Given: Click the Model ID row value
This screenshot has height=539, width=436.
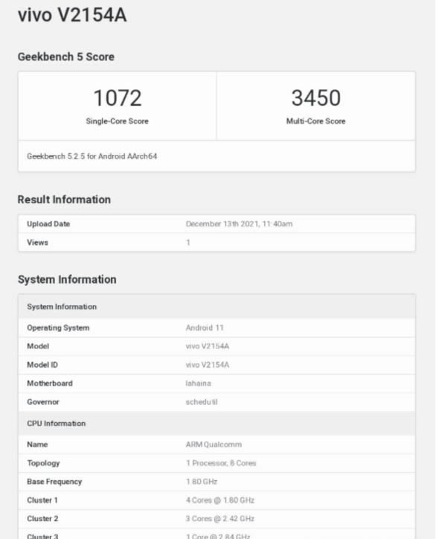Looking at the screenshot, I should [x=208, y=365].
